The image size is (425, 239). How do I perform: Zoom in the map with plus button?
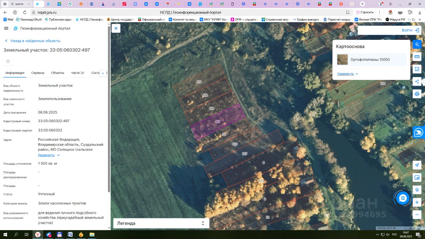(417, 202)
